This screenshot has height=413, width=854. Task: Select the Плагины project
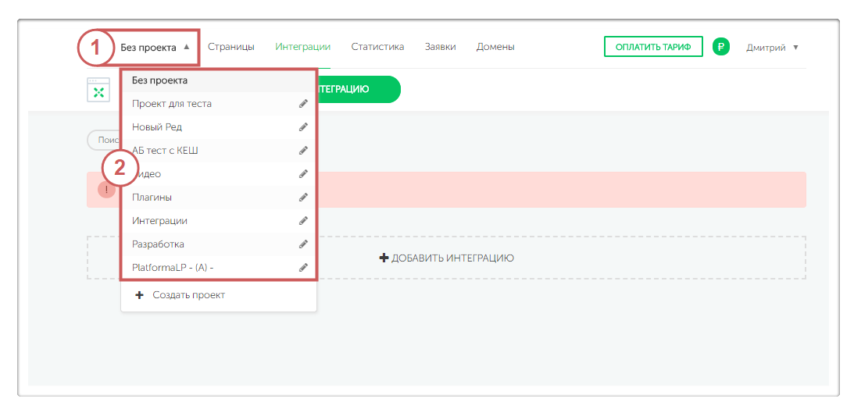pyautogui.click(x=152, y=198)
